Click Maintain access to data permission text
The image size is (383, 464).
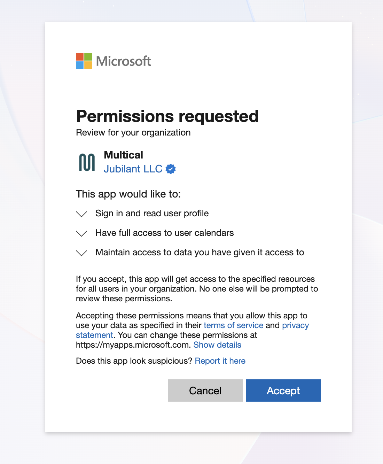tap(200, 252)
